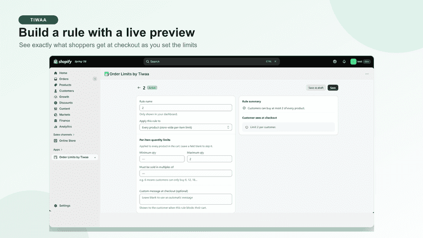Click Save as draft button

(316, 88)
